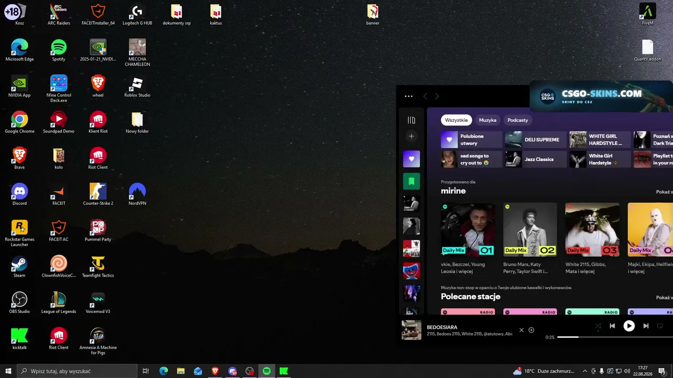This screenshot has width=673, height=378.
Task: Toggle repeat in the Spotify player
Action: [660, 326]
